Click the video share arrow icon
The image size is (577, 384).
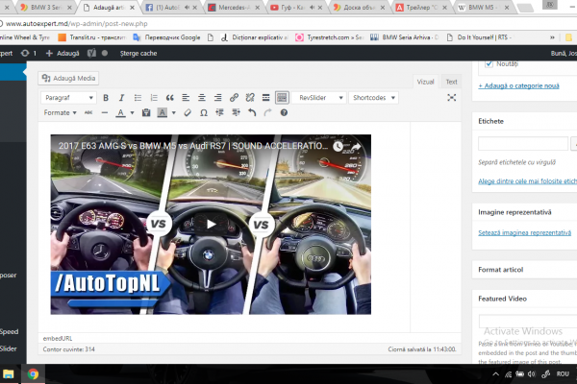click(356, 147)
